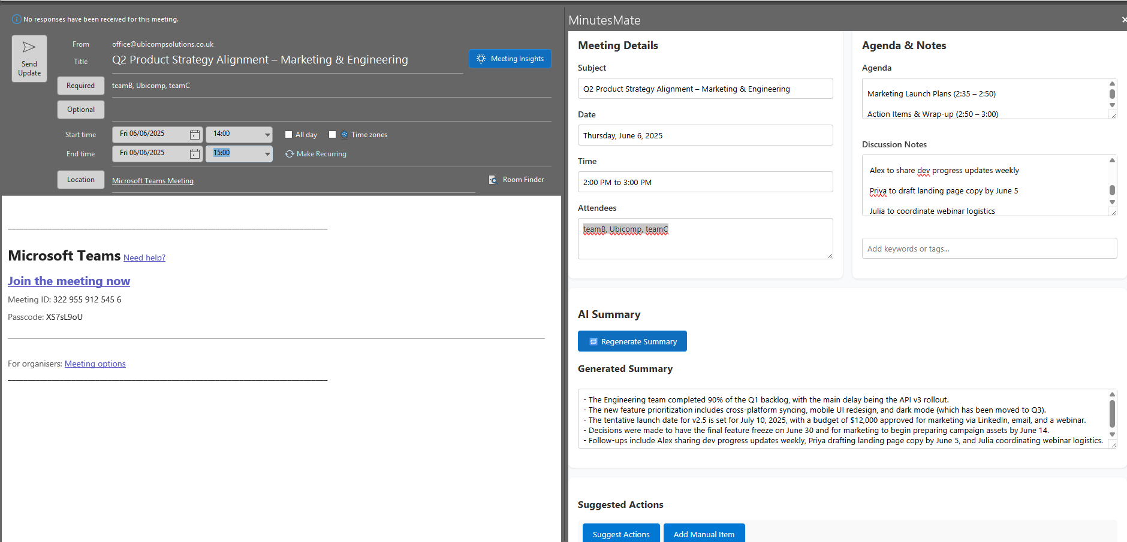This screenshot has width=1127, height=542.
Task: Enable the All day checkbox
Action: click(288, 135)
